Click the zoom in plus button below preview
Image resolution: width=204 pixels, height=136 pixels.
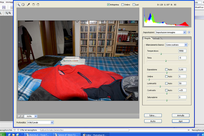pos(22,116)
